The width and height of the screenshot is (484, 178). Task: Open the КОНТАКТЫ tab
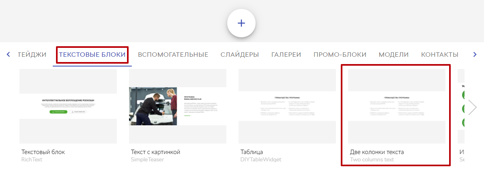pyautogui.click(x=439, y=55)
